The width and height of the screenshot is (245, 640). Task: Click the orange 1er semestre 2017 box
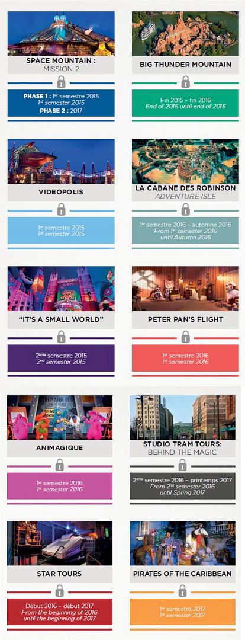tap(183, 612)
